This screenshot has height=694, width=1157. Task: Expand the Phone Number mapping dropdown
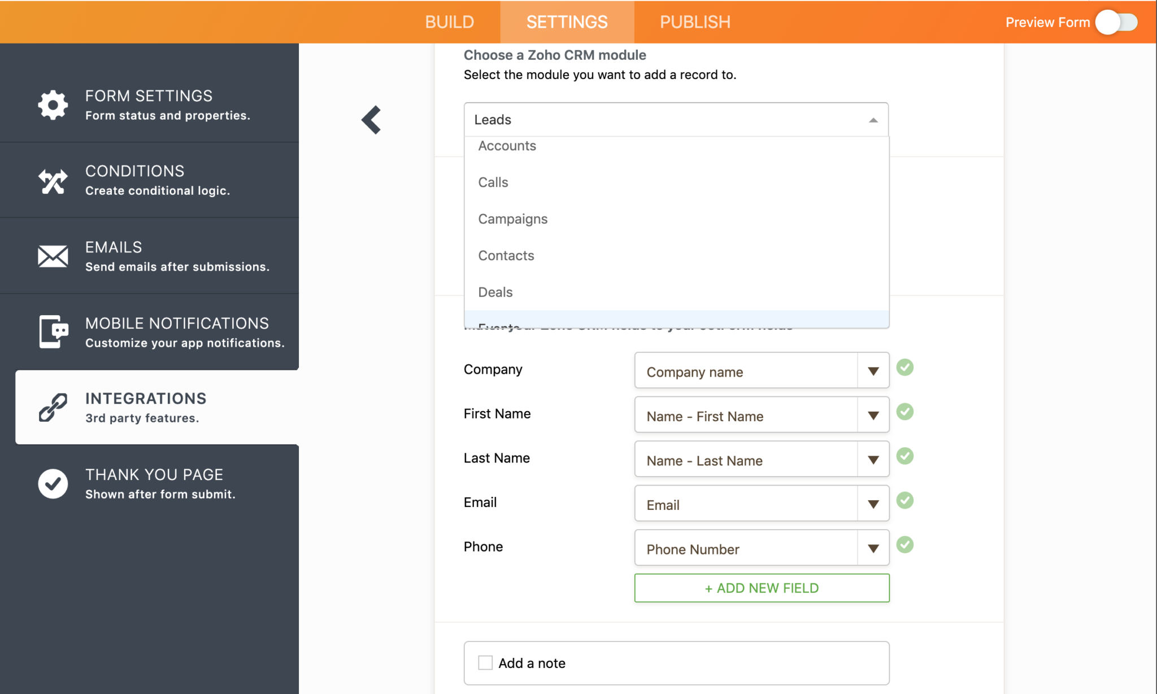872,548
